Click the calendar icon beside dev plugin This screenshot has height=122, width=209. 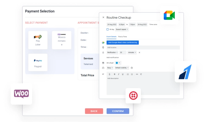103,63
